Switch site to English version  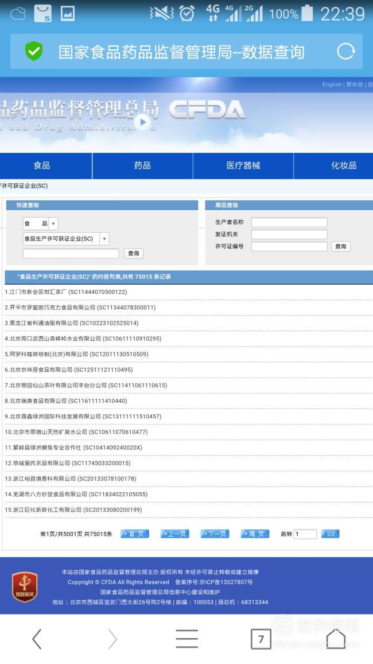click(x=332, y=85)
